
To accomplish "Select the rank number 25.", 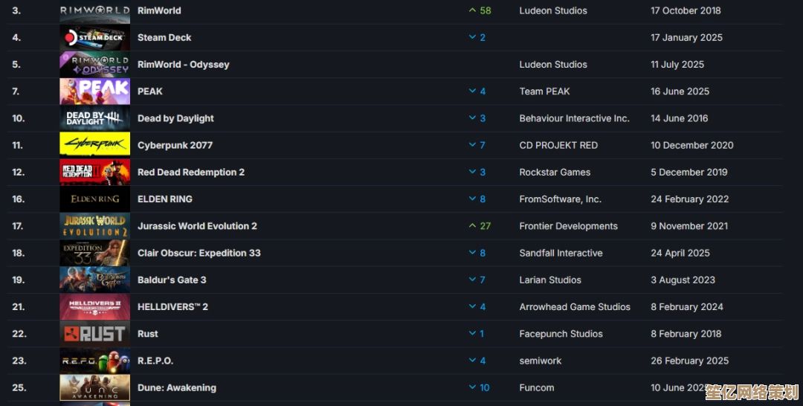I will 19,387.
